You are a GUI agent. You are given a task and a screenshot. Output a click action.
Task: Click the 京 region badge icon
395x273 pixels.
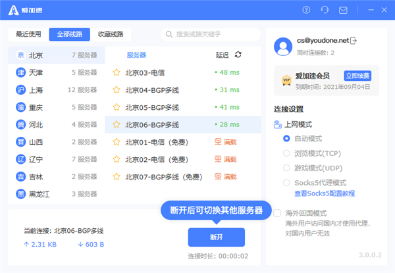pos(20,55)
